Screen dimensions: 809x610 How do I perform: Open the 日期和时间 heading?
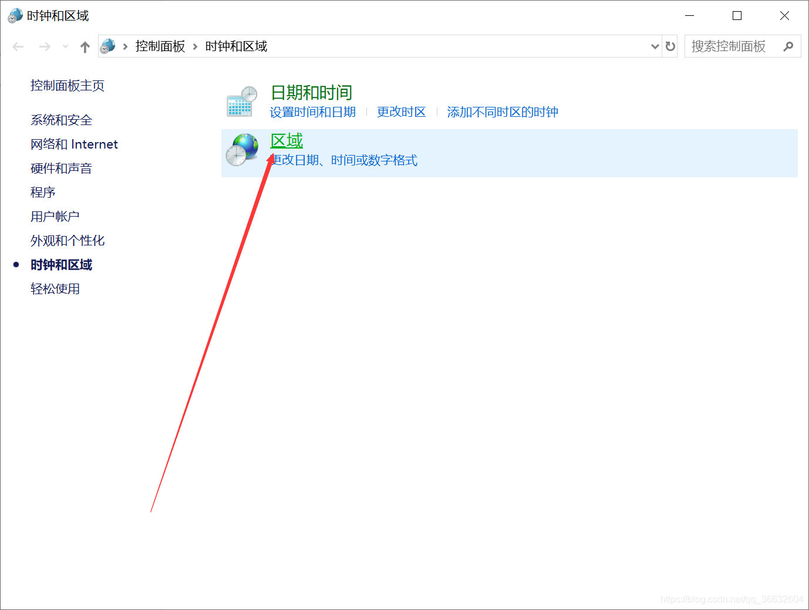pos(311,93)
